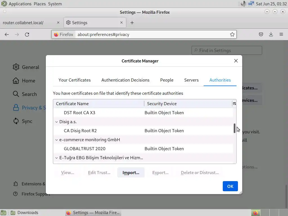The image size is (288, 216).
Task: Sort by Security Device column header
Action: 188,103
